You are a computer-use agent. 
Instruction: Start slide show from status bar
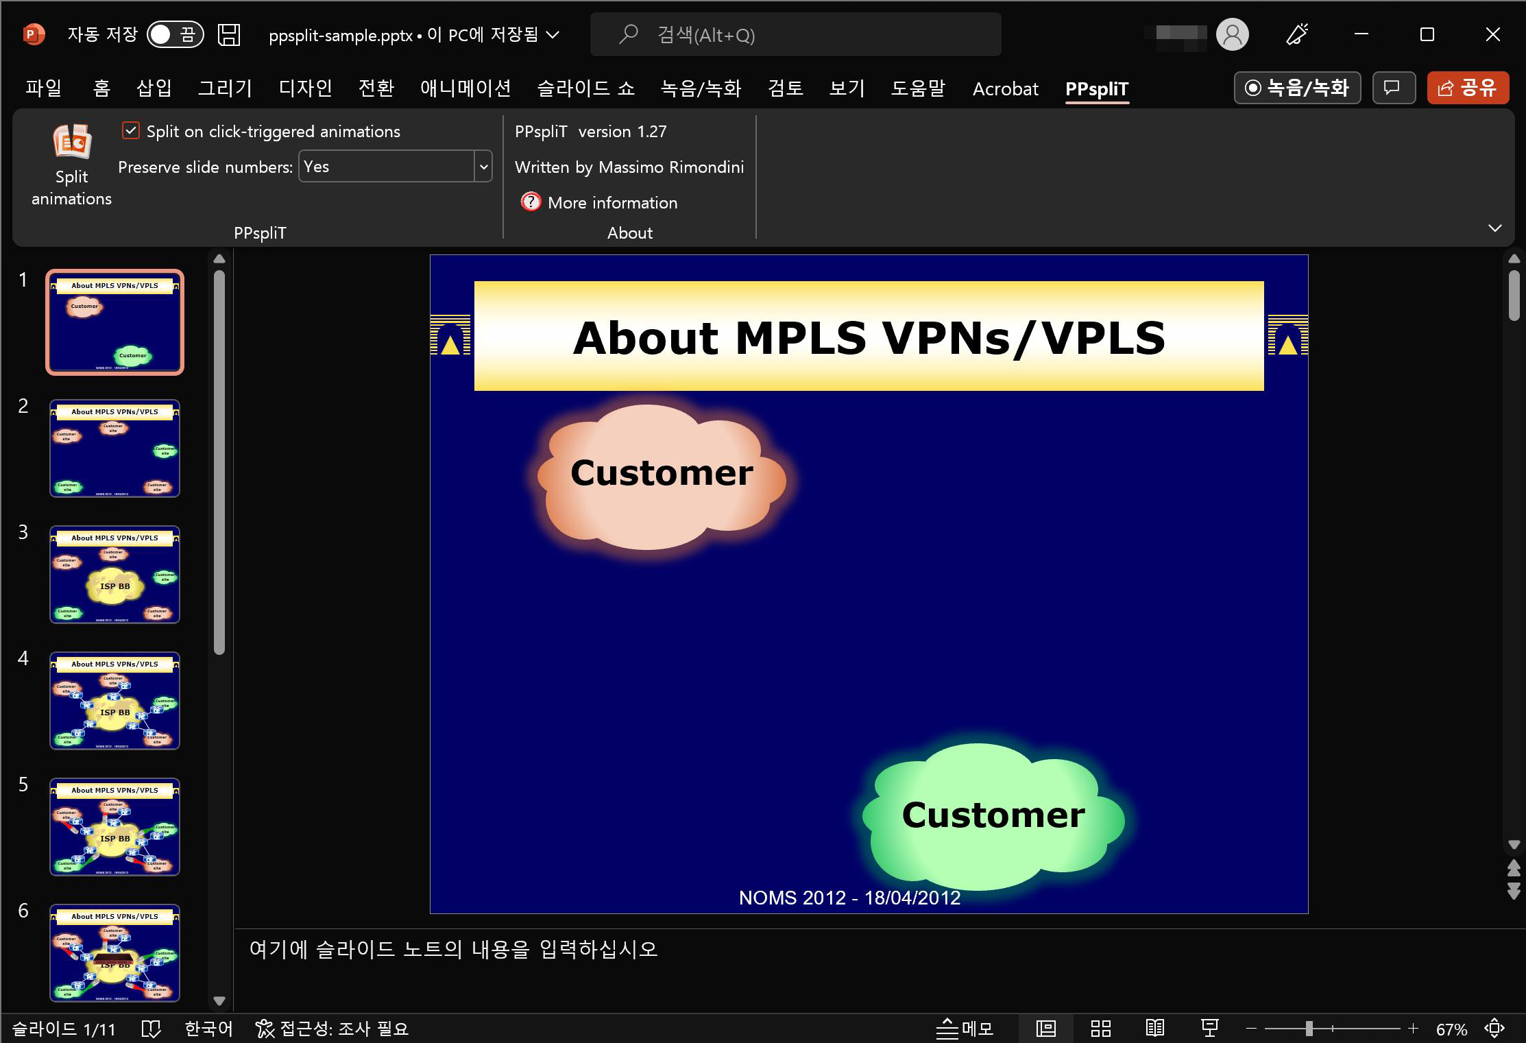pos(1209,1028)
